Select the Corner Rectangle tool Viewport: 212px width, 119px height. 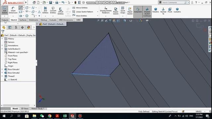coord(21,12)
